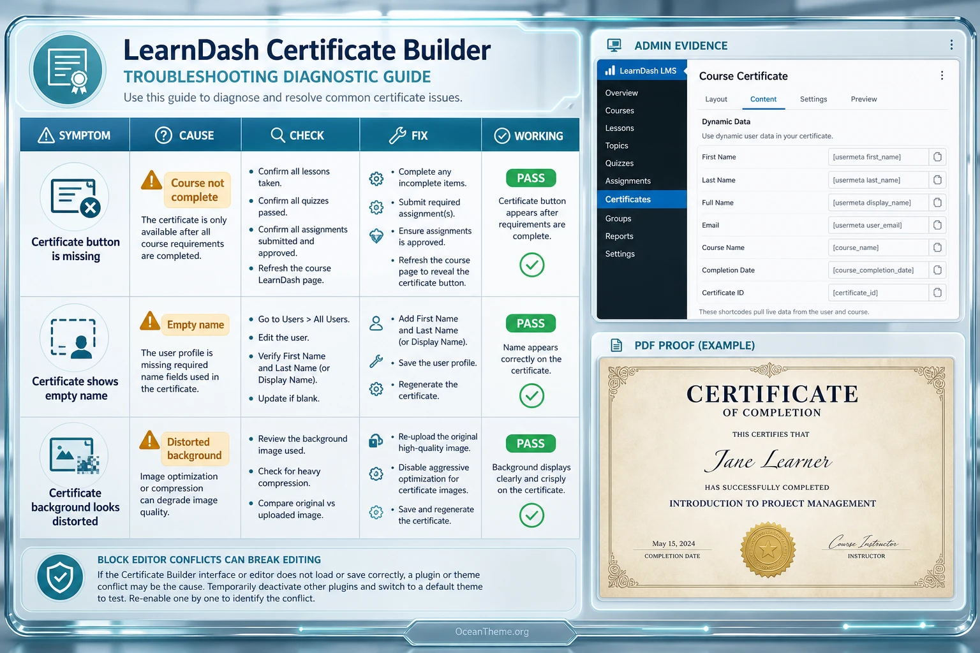Viewport: 980px width, 653px height.
Task: Click the shield icon in the block editor note
Action: [60, 577]
